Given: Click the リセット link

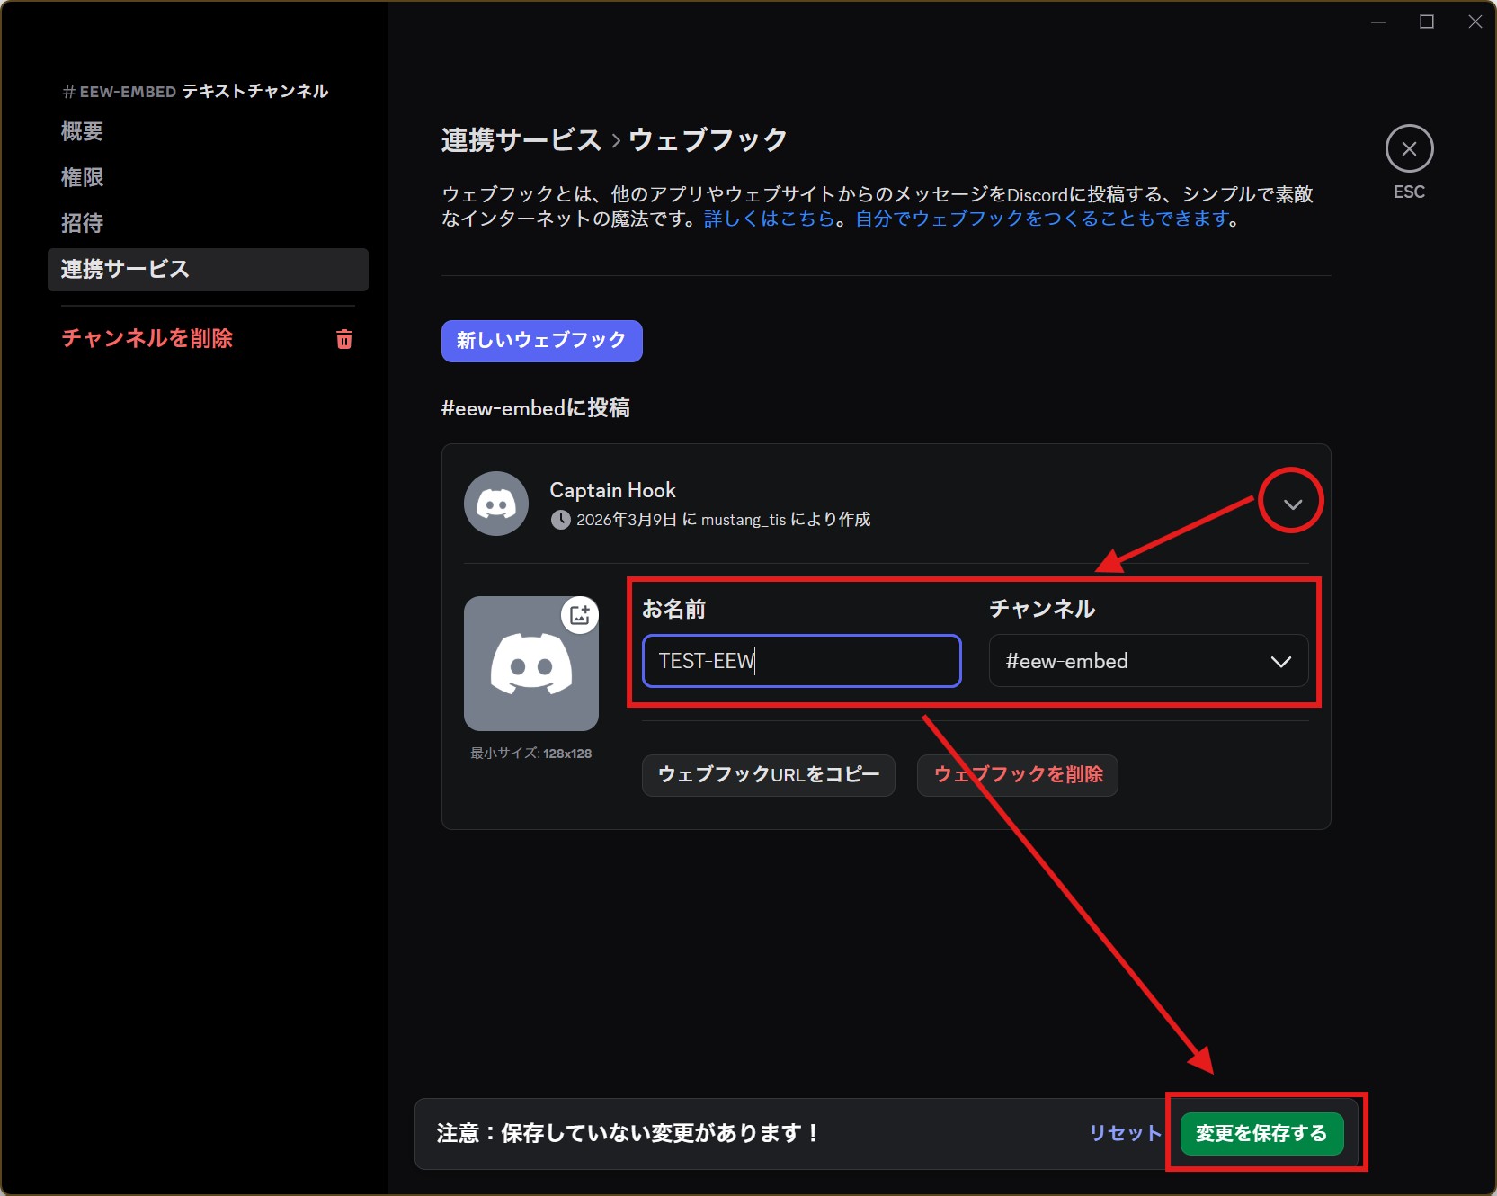Looking at the screenshot, I should [1124, 1133].
